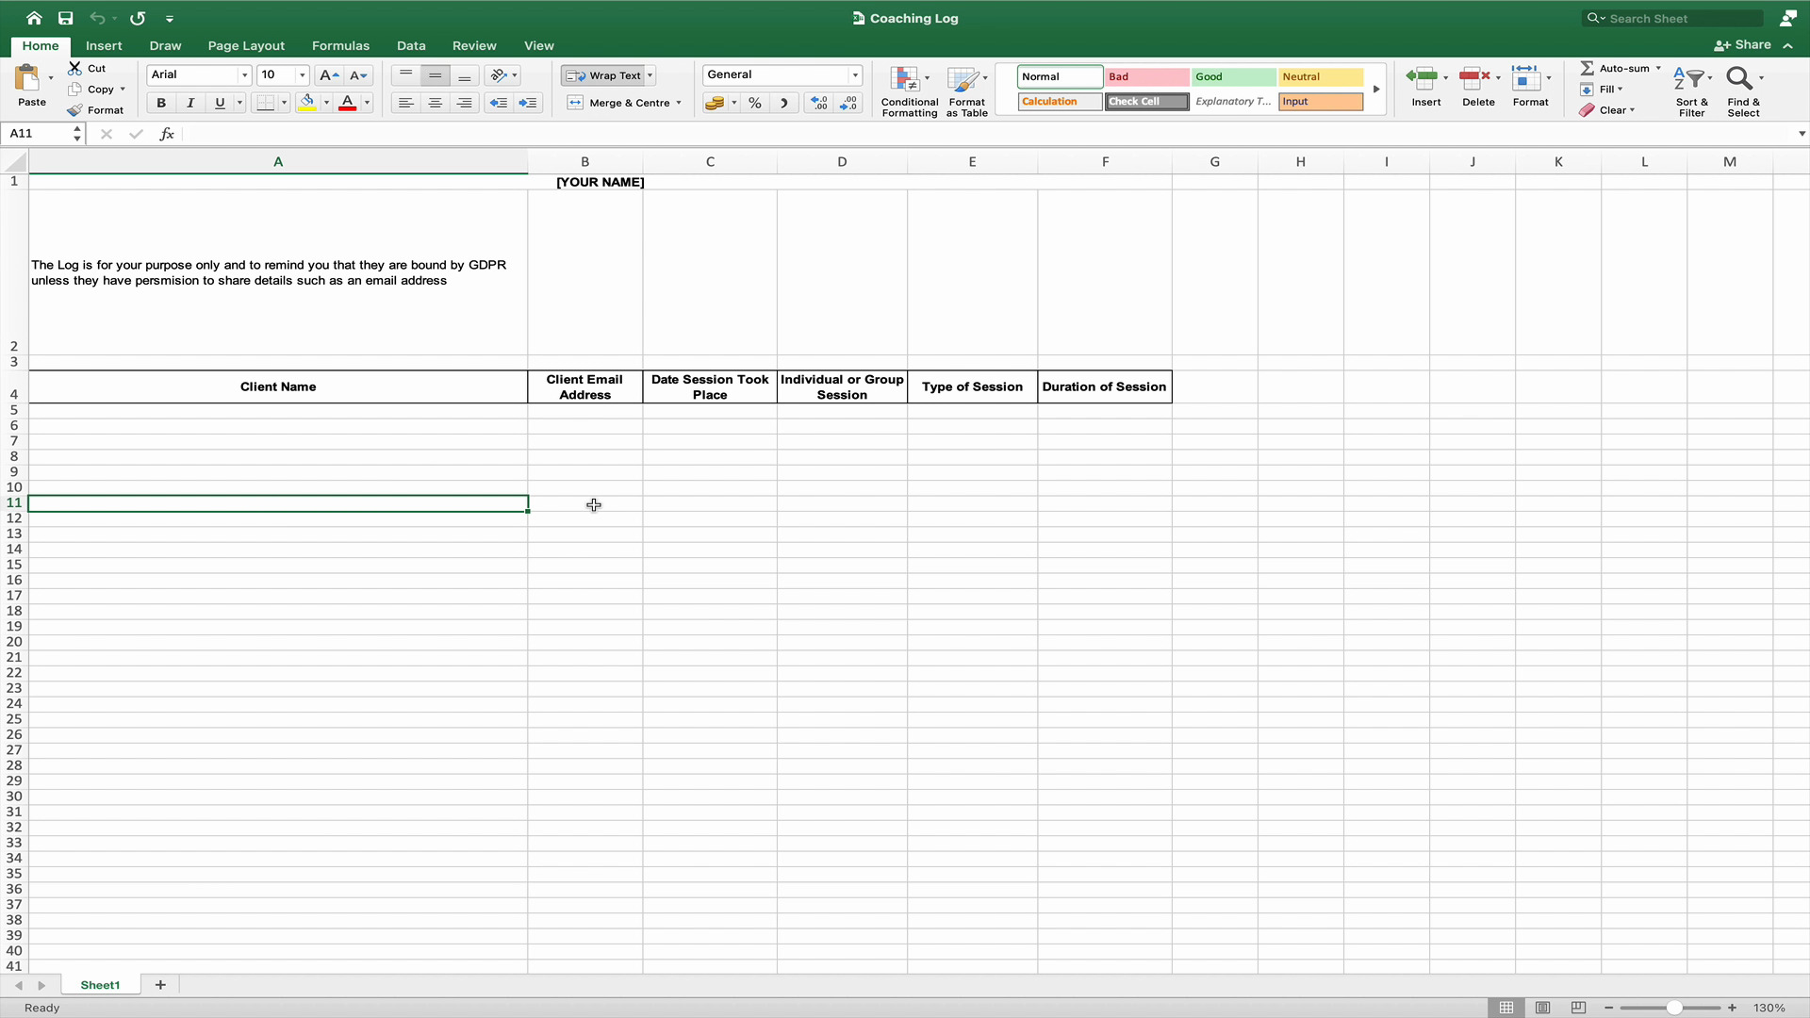This screenshot has height=1018, width=1810.
Task: Click the Wrap Text button
Action: [603, 75]
